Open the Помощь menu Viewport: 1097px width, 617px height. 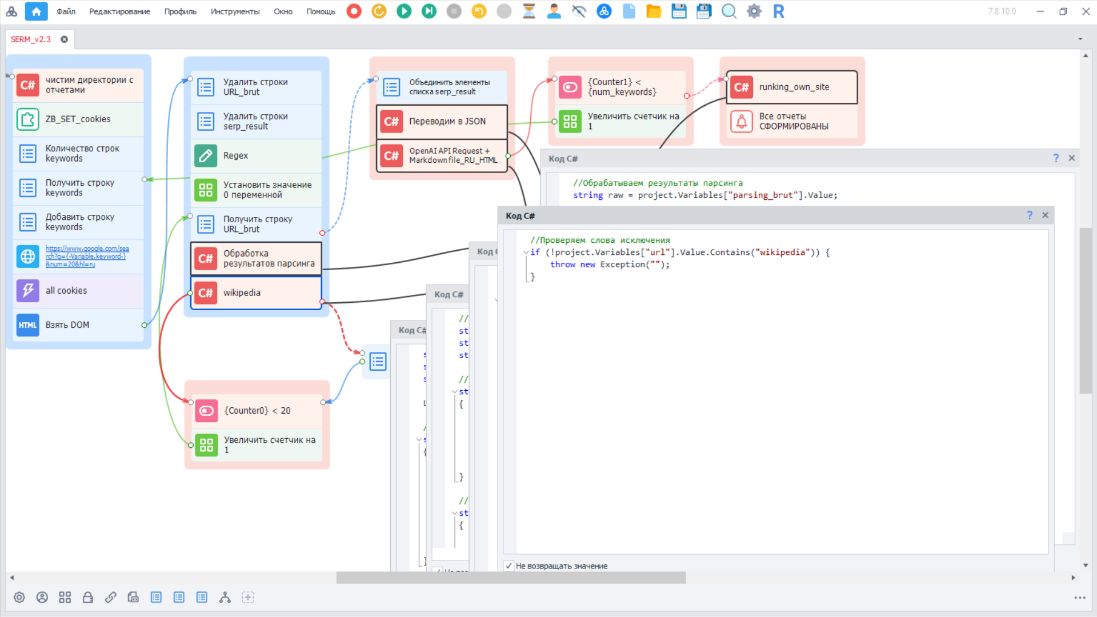point(321,11)
